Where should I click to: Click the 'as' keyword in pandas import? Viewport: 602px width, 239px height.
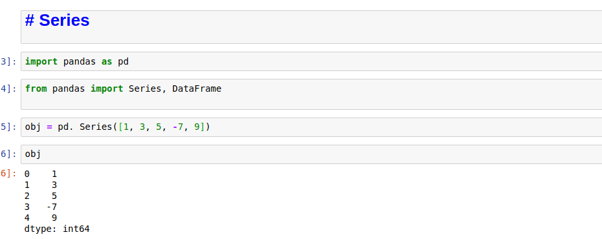click(x=107, y=61)
